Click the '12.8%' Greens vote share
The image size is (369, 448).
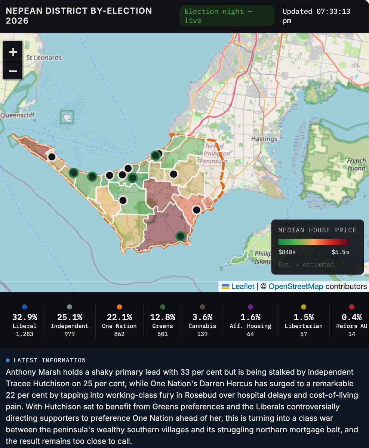(163, 317)
